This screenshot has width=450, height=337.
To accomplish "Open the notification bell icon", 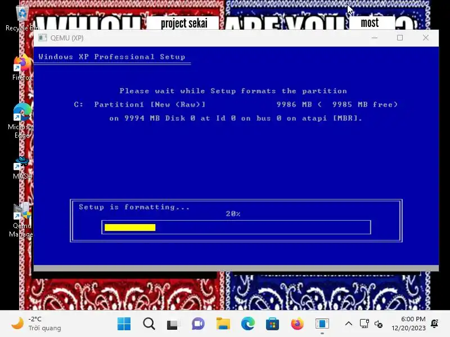I will click(434, 324).
